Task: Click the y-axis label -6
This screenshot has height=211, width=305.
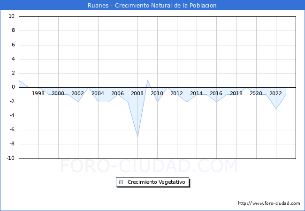Action: tap(12, 129)
